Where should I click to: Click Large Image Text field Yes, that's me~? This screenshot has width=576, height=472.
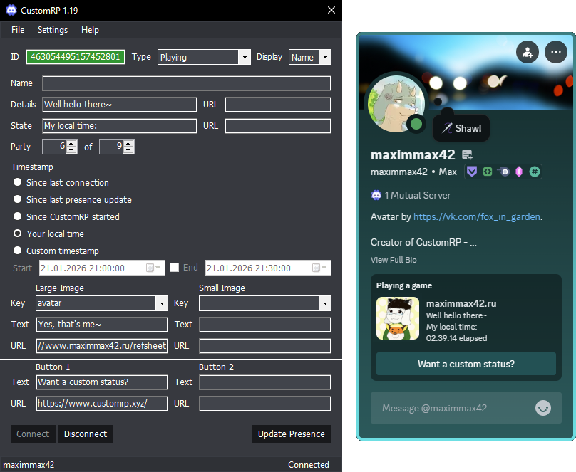pyautogui.click(x=102, y=325)
